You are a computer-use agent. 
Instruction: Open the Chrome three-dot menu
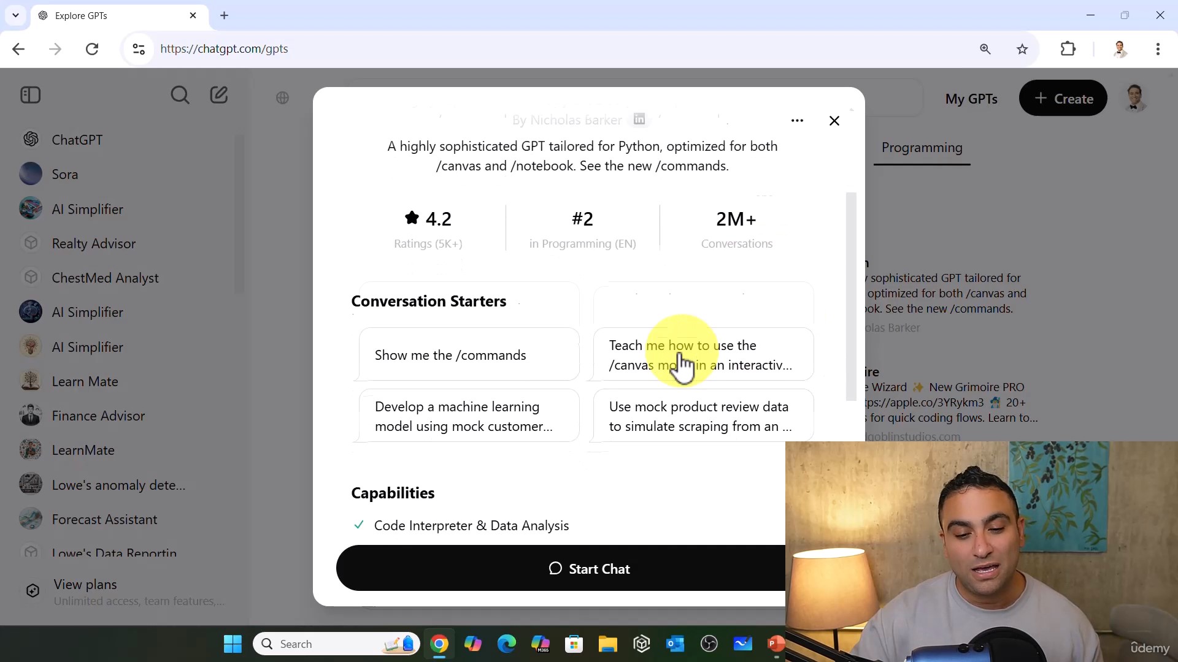1158,49
